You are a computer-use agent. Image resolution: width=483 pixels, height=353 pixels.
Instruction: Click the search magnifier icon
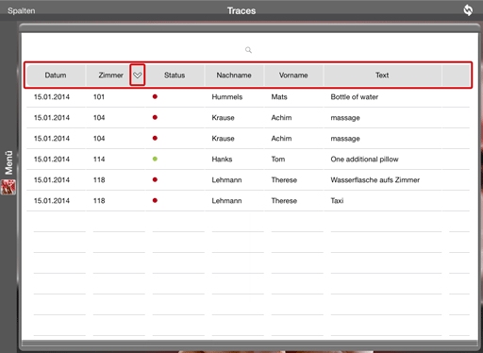(x=248, y=50)
